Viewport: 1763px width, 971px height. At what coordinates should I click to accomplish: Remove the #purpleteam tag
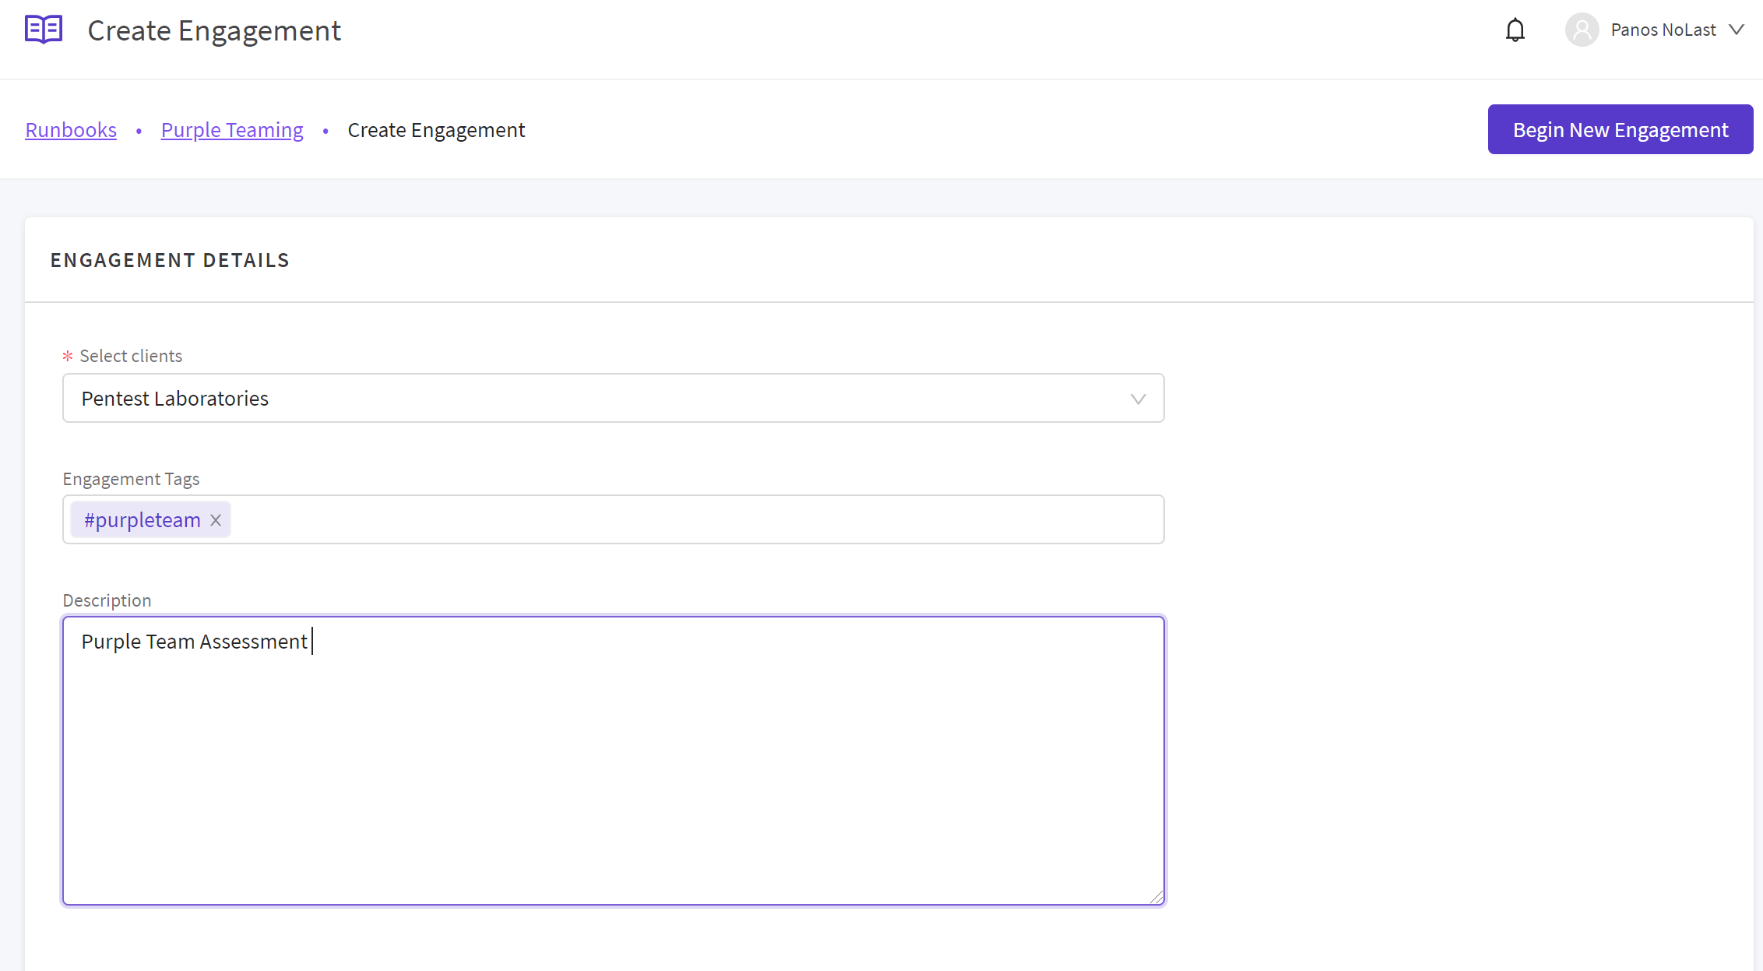pos(216,520)
